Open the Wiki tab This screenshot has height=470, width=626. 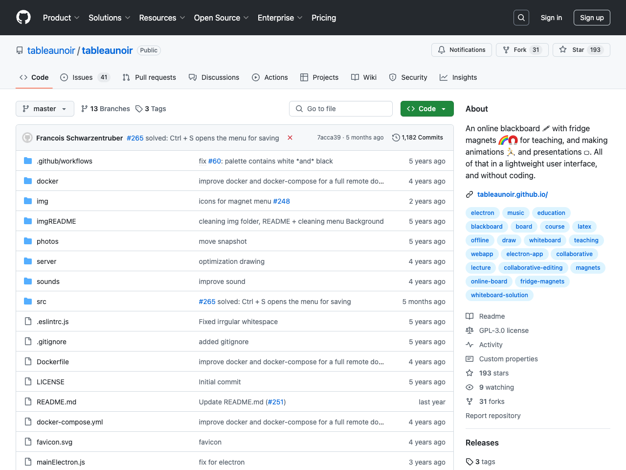364,77
